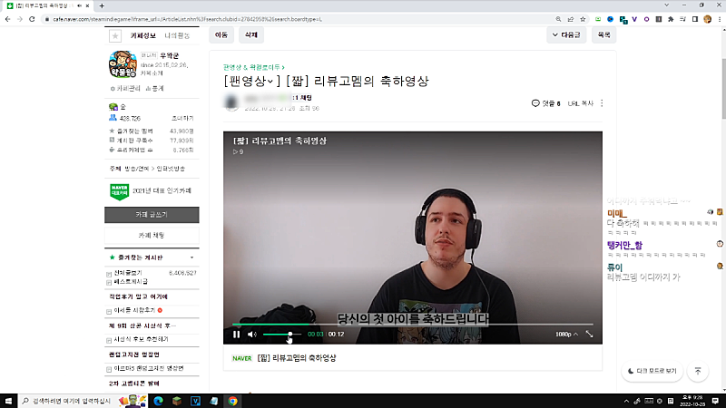Open the 전체글보기 board

[128, 273]
